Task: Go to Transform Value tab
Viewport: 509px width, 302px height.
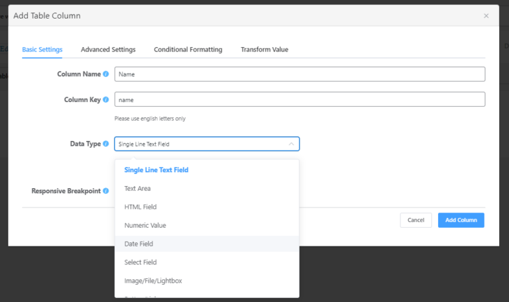Action: 264,50
